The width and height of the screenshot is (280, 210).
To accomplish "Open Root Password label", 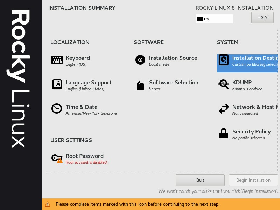I will (x=85, y=156).
